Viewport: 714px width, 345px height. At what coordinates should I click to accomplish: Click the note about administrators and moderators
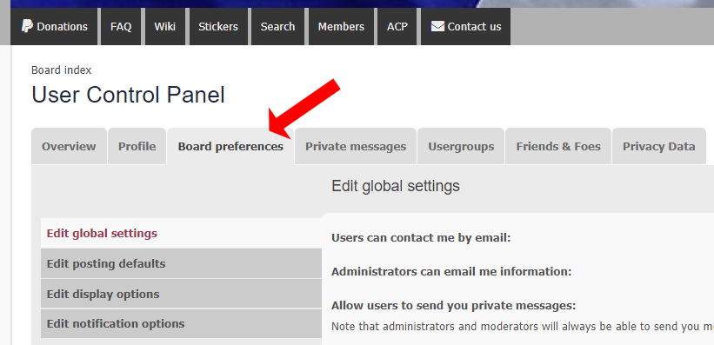click(523, 327)
